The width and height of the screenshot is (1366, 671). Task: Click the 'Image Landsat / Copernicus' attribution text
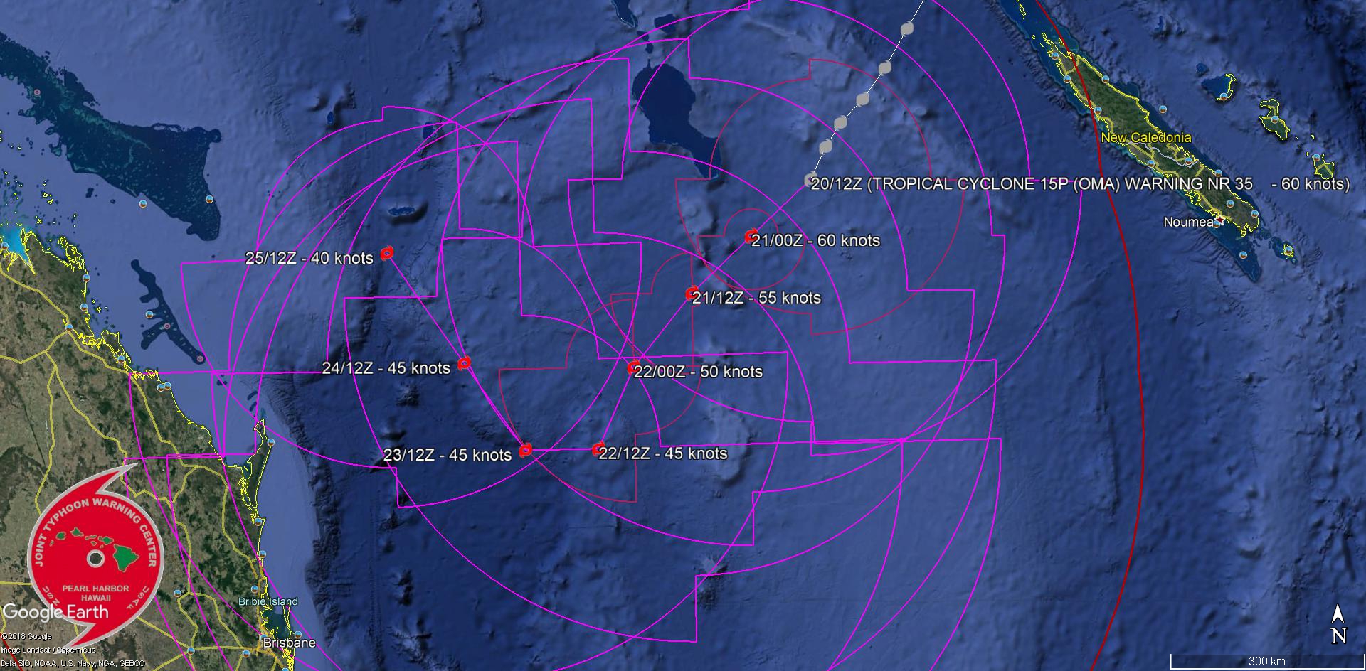coord(48,650)
